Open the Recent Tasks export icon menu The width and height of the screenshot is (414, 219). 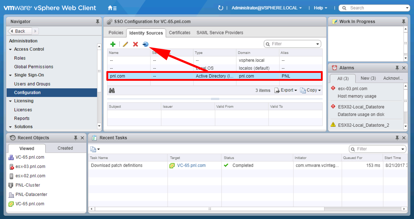[x=95, y=149]
